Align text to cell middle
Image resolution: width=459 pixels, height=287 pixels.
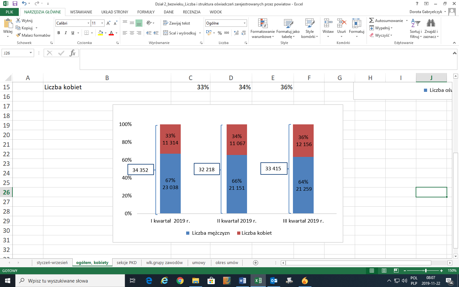132,23
